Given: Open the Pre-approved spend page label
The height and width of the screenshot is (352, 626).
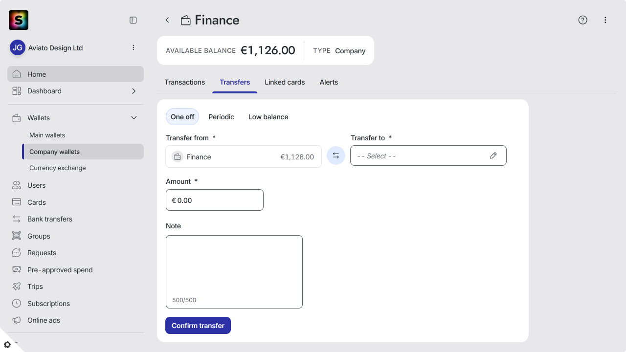Looking at the screenshot, I should [60, 270].
